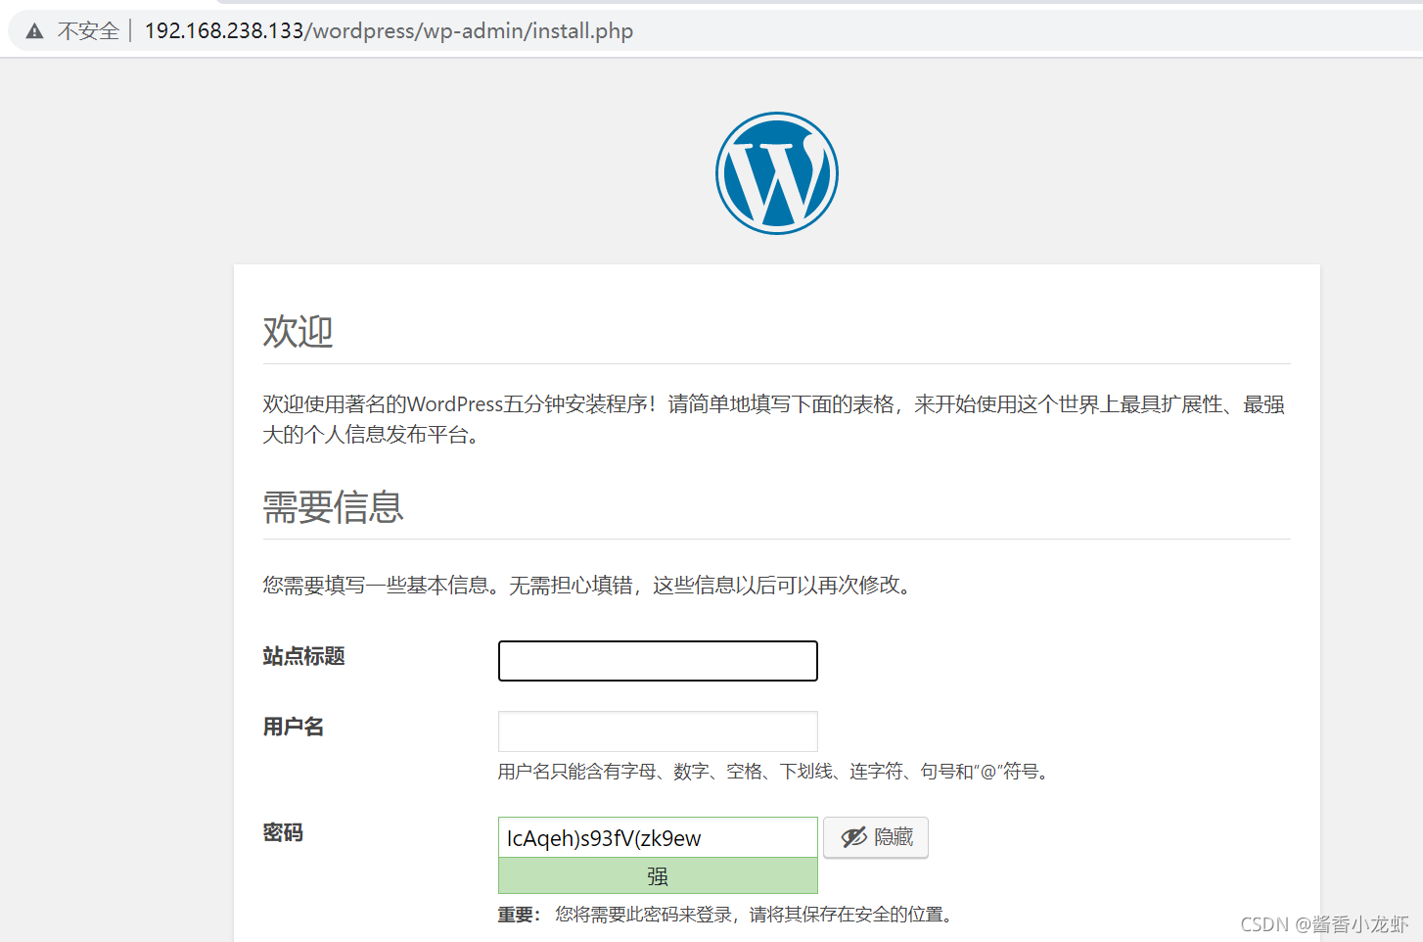Click the 站点标题 field label

click(303, 656)
